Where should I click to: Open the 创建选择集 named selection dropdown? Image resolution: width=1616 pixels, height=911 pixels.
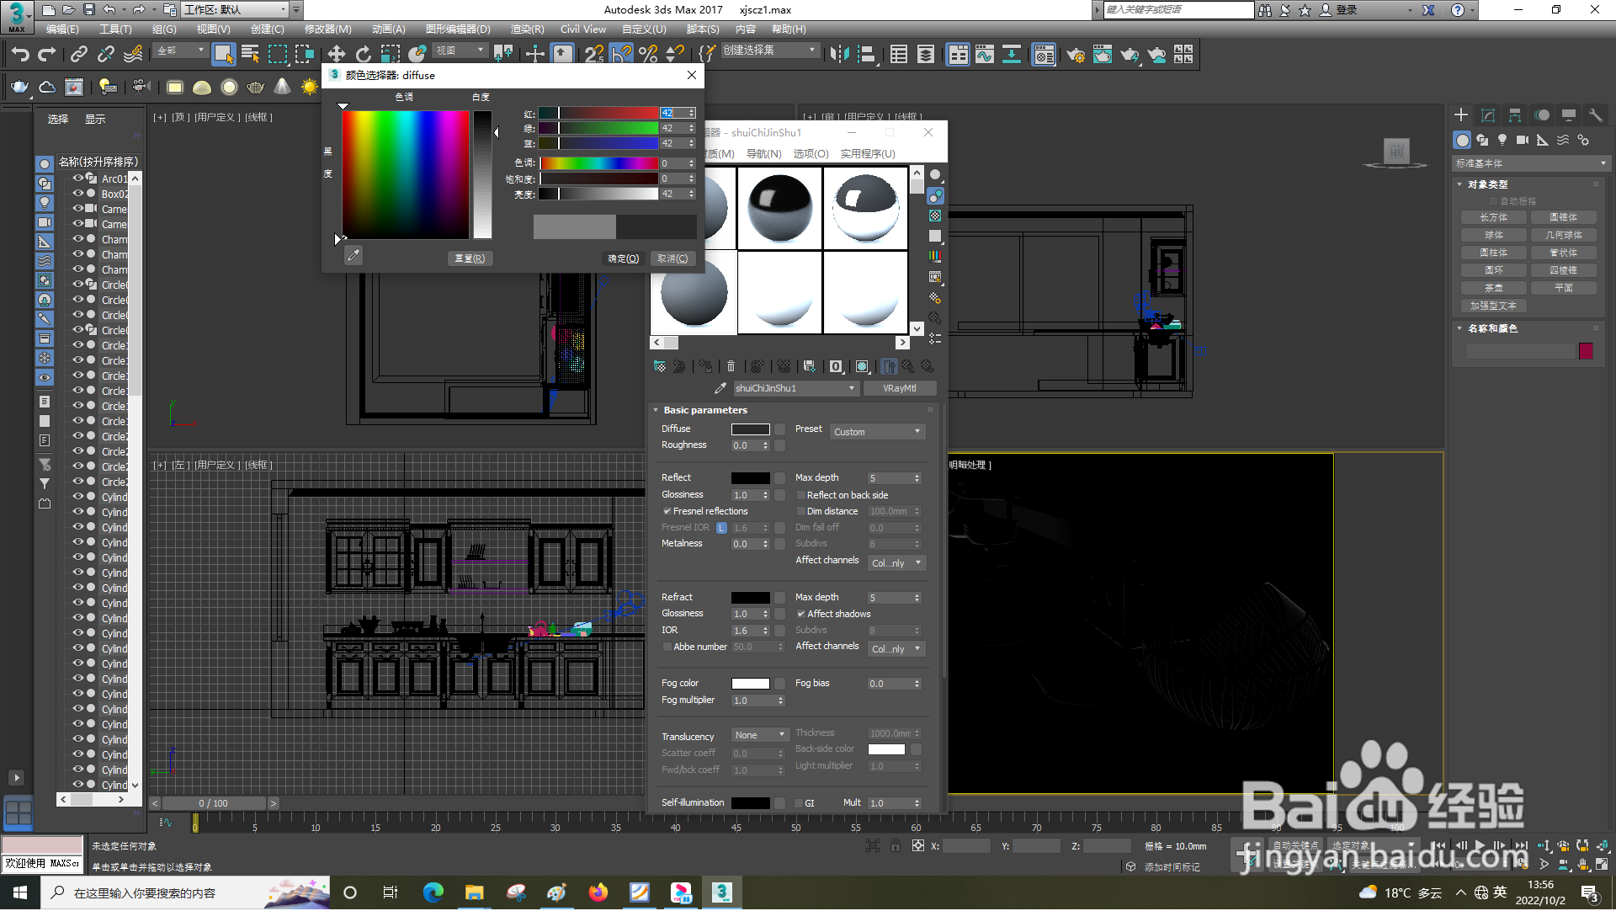coord(769,51)
